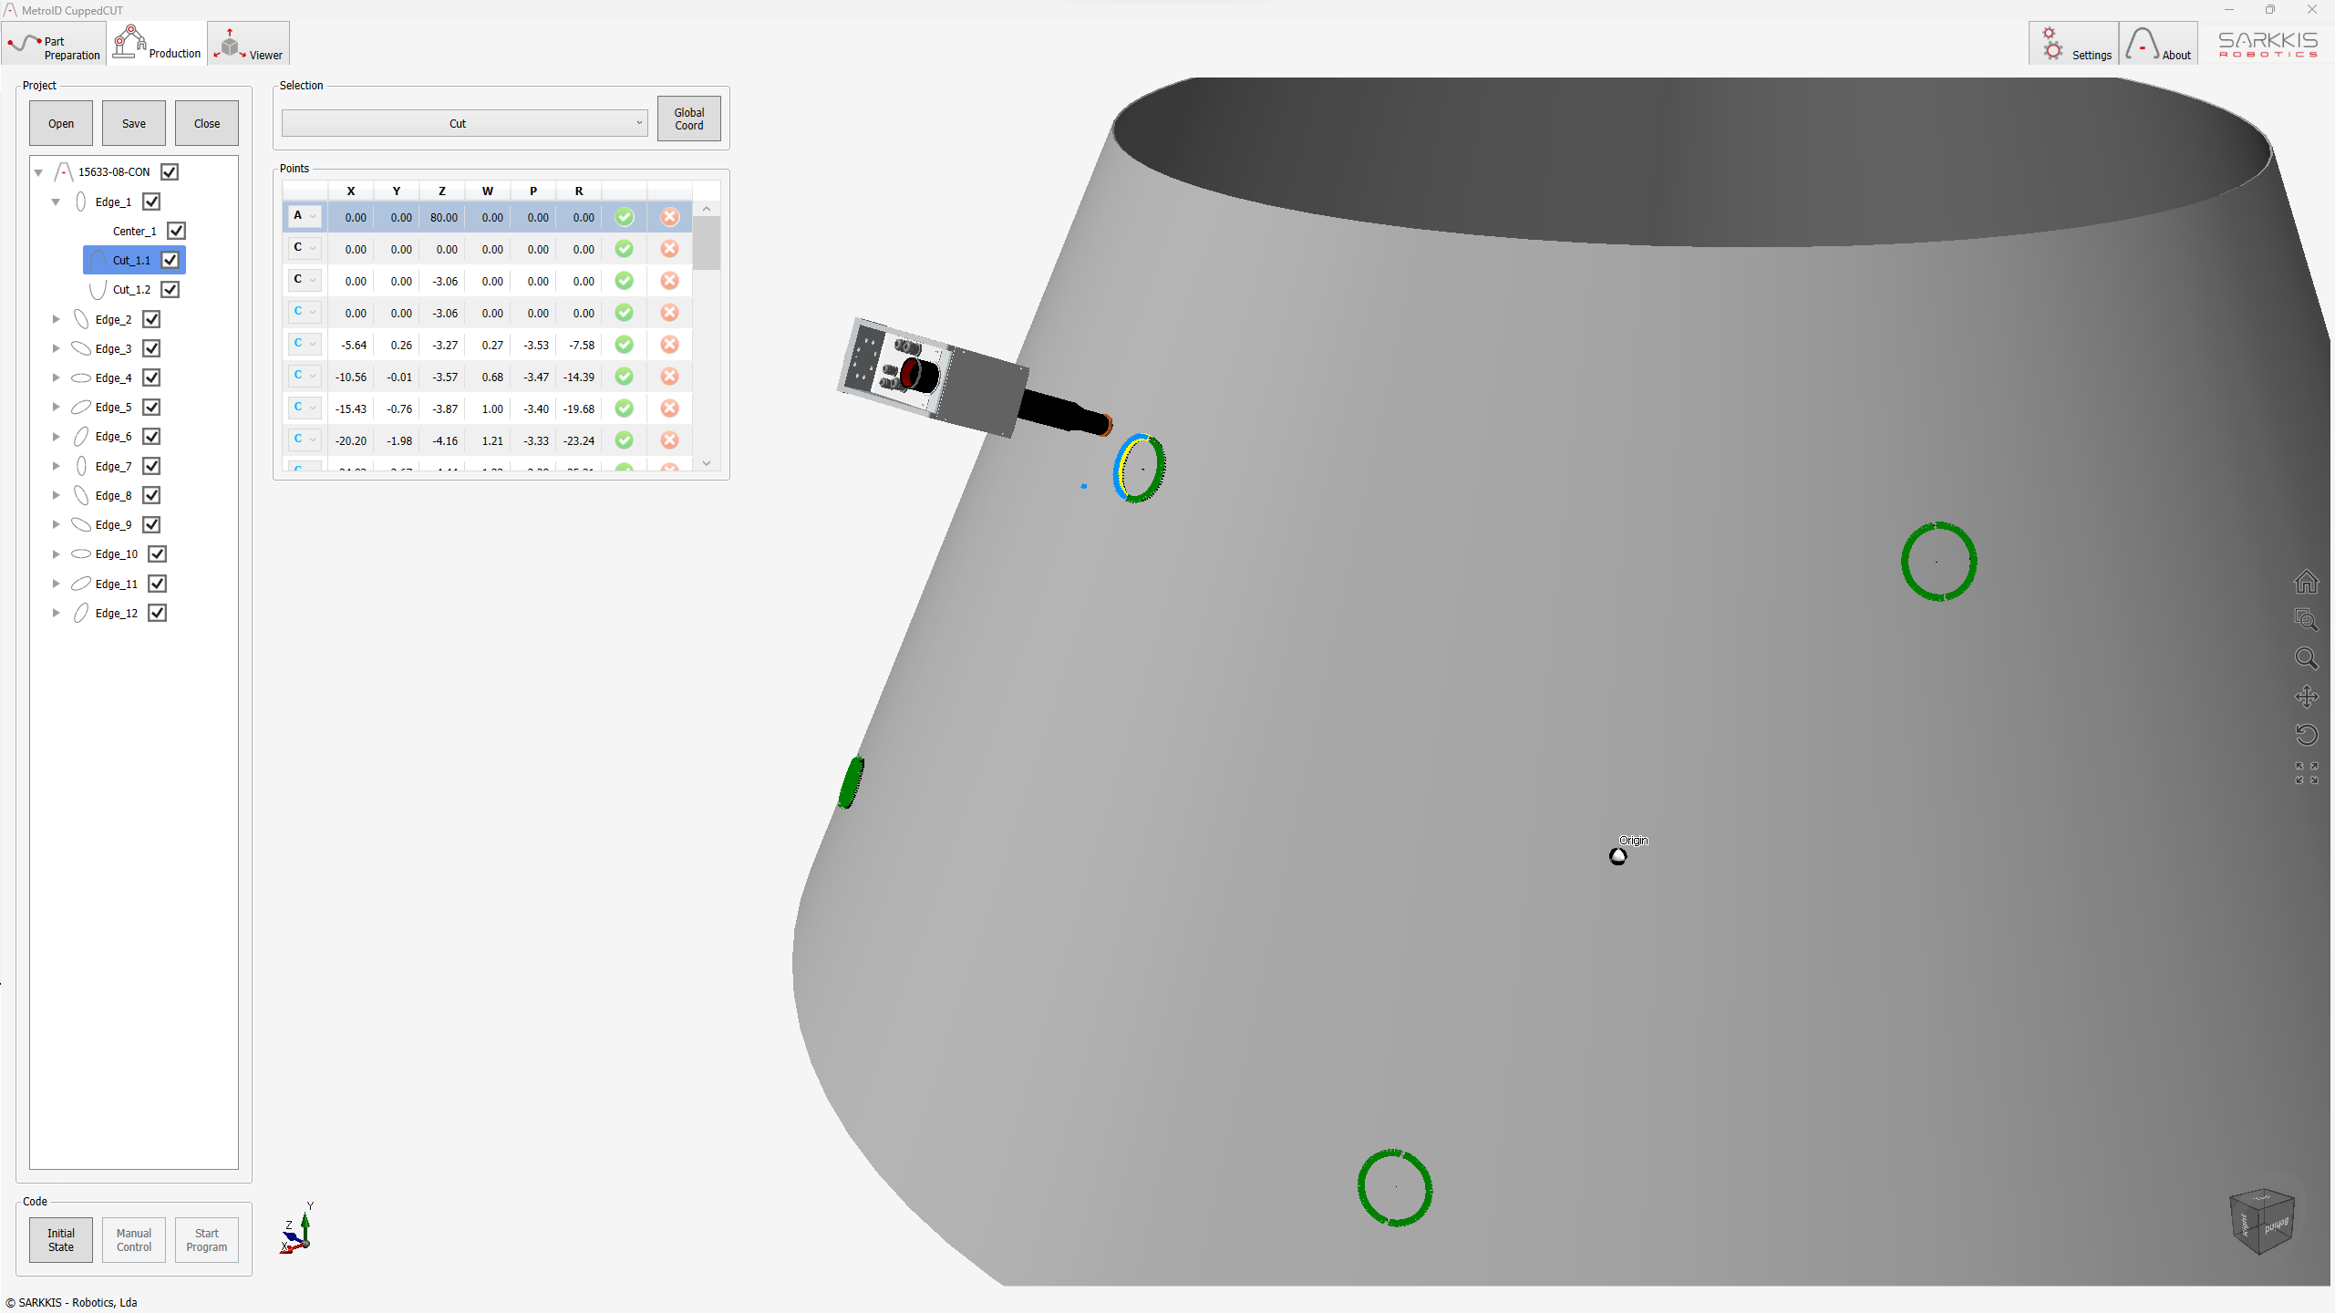Delete the point with Z 80.00
The height and width of the screenshot is (1313, 2335).
[669, 217]
